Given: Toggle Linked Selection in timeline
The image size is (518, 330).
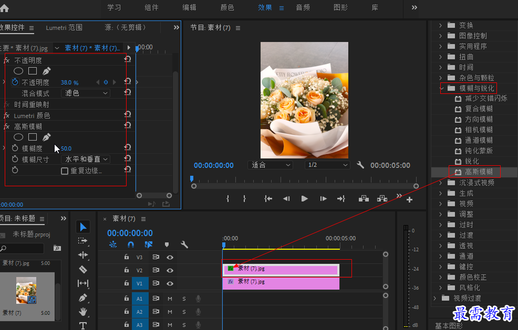Looking at the screenshot, I should (148, 244).
